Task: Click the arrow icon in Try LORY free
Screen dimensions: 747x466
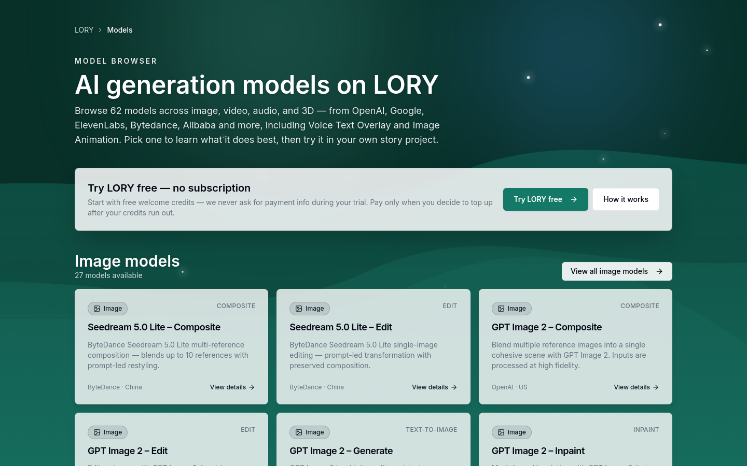Action: tap(574, 199)
